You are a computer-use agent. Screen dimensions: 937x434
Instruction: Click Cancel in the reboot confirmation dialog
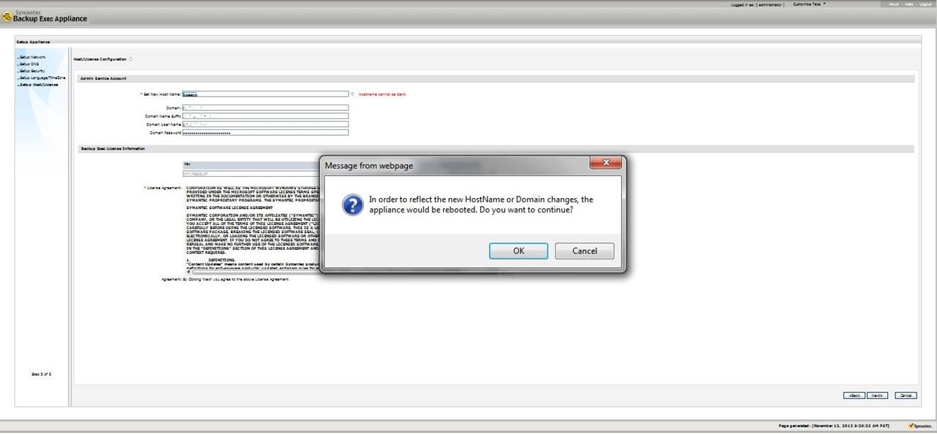(x=585, y=251)
